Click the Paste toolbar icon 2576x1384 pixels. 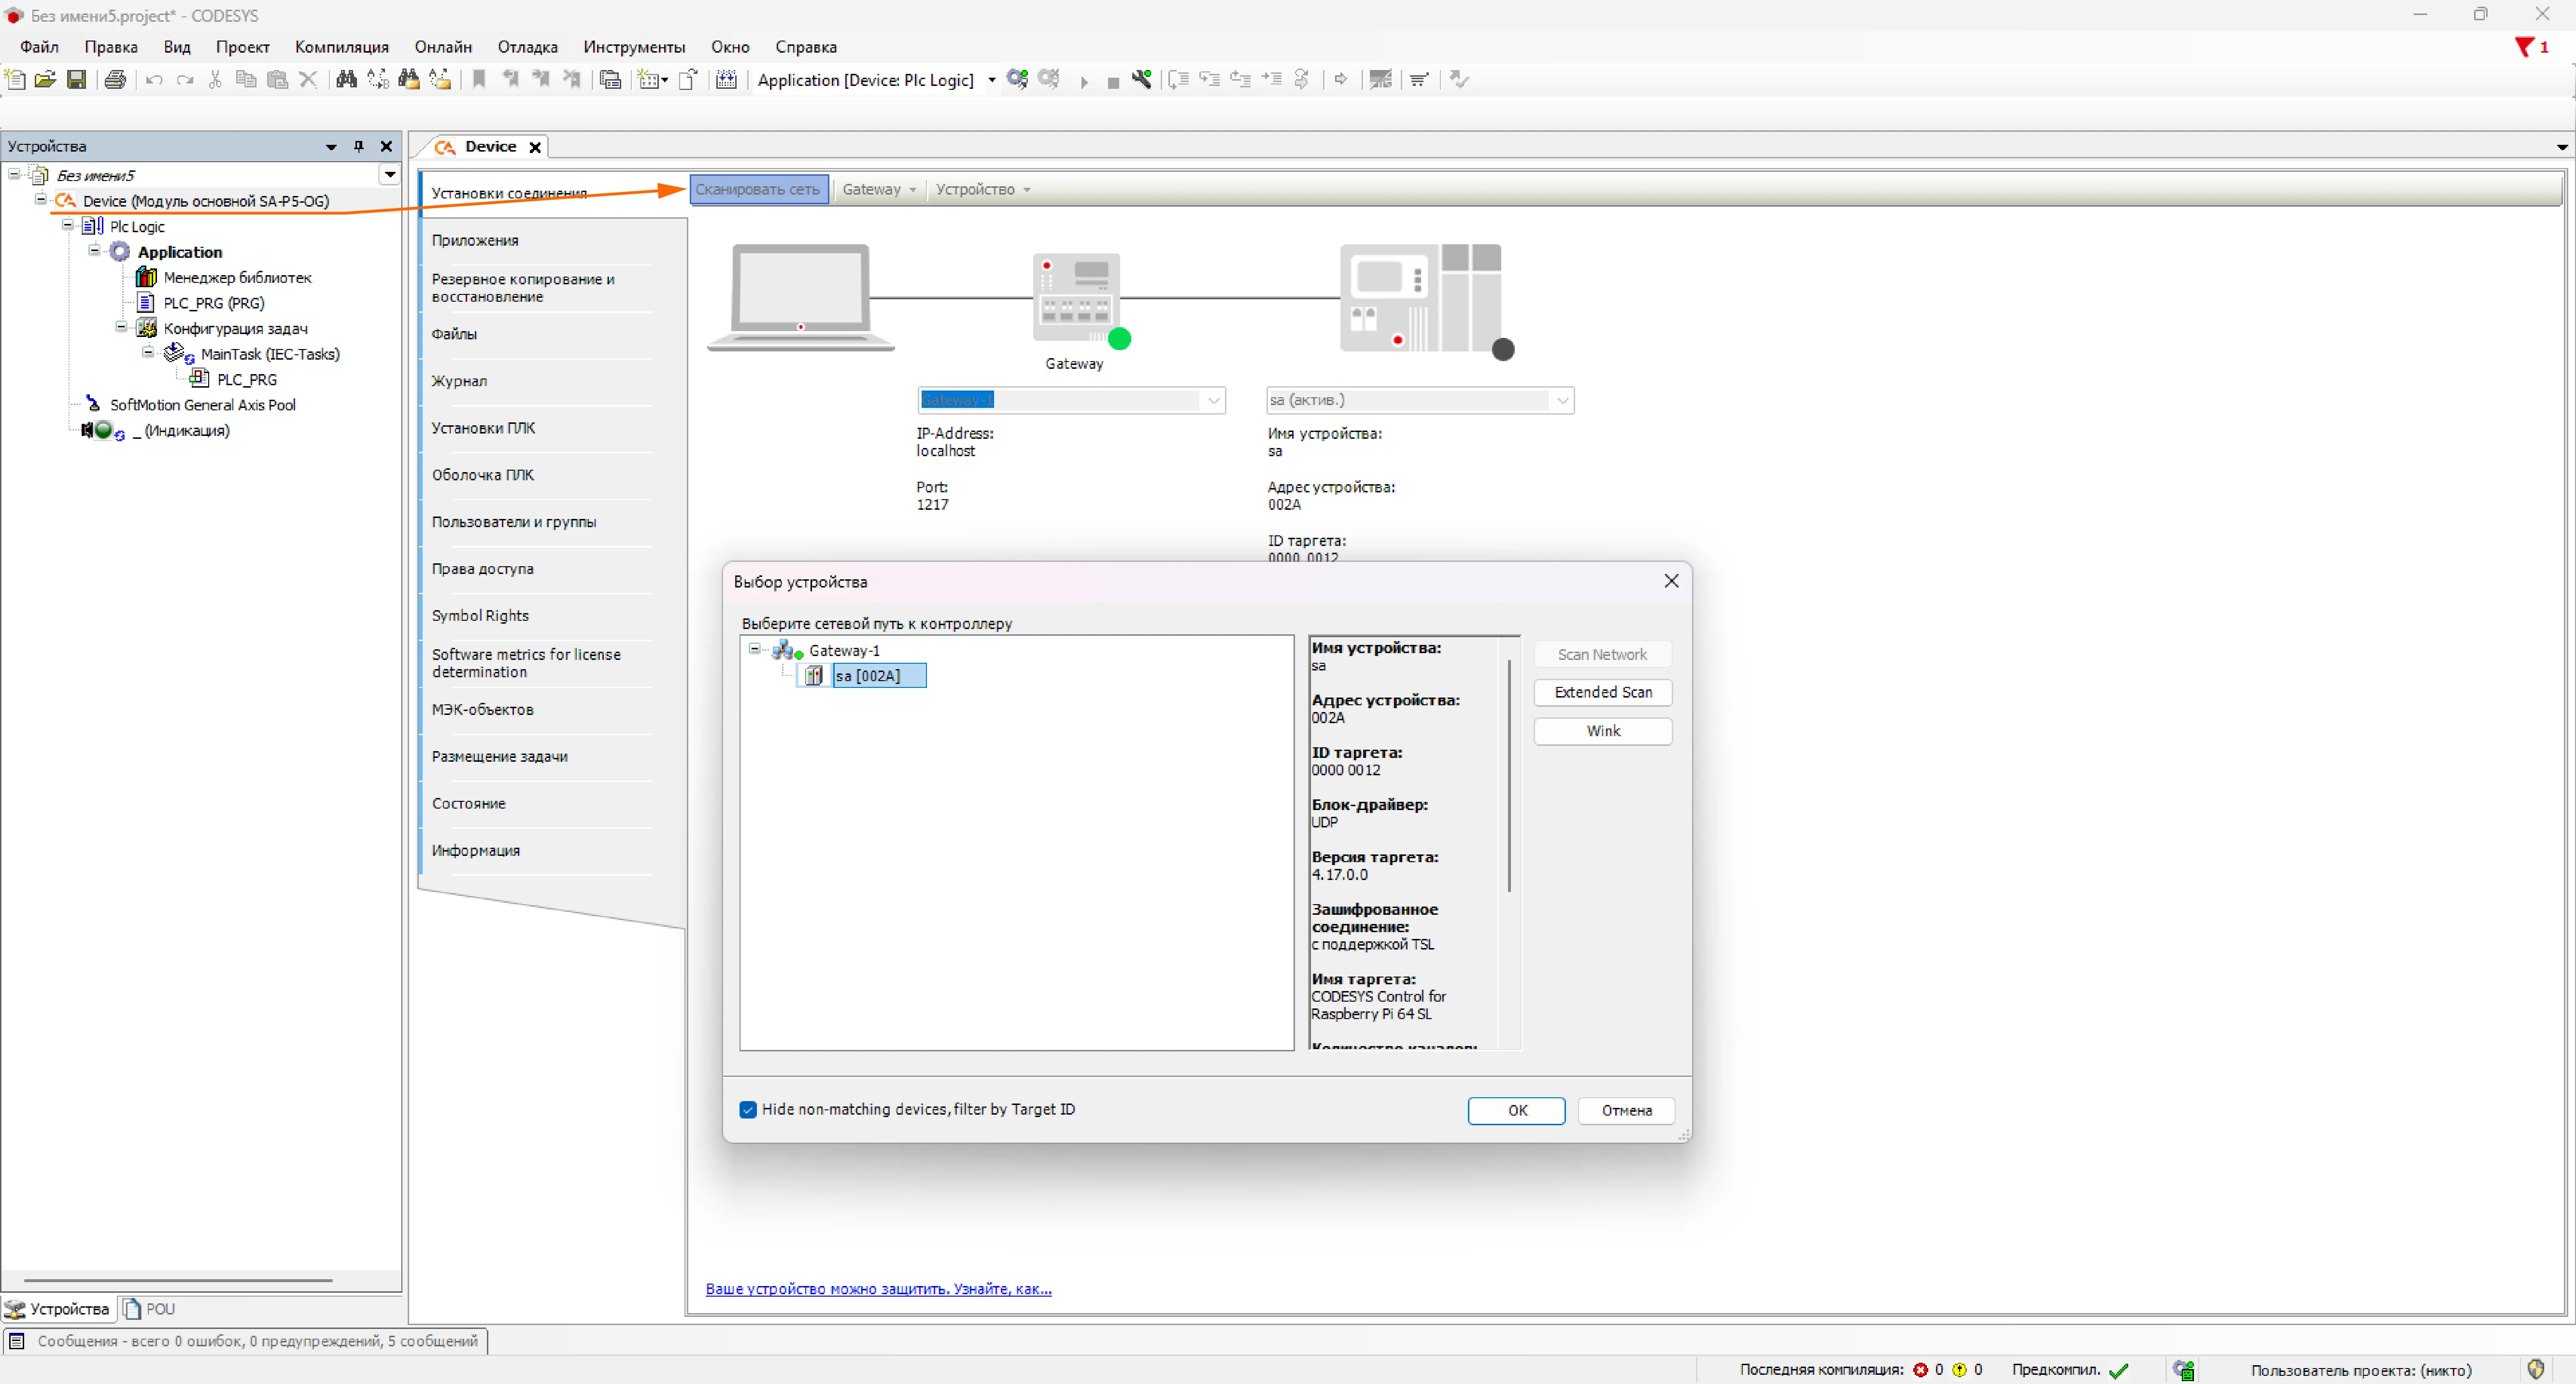[x=278, y=80]
